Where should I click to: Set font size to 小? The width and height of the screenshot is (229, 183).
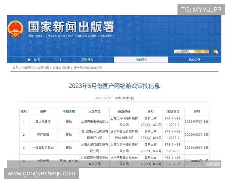click(x=131, y=98)
